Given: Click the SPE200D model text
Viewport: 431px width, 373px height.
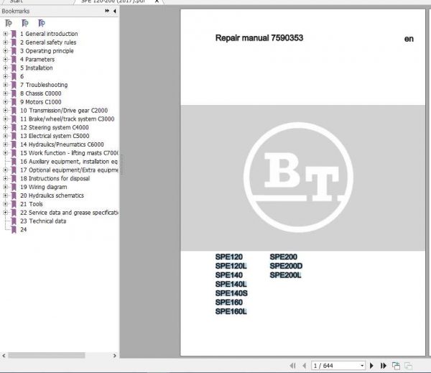Looking at the screenshot, I should click(286, 266).
